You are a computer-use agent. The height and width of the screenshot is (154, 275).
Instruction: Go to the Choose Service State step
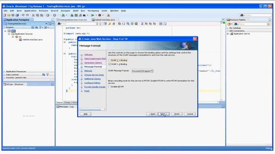94,75
